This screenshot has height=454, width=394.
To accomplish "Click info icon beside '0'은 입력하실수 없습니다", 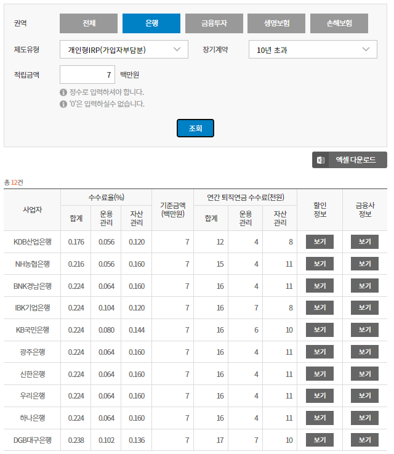I will (63, 104).
